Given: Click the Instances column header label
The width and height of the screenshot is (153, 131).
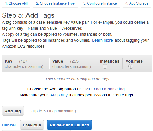Looking at the screenshot, I should tap(110, 61).
